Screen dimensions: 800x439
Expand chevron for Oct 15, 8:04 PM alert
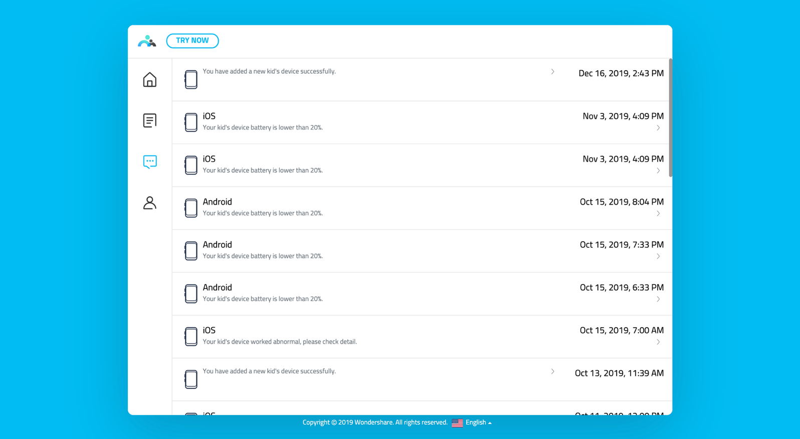(x=658, y=214)
